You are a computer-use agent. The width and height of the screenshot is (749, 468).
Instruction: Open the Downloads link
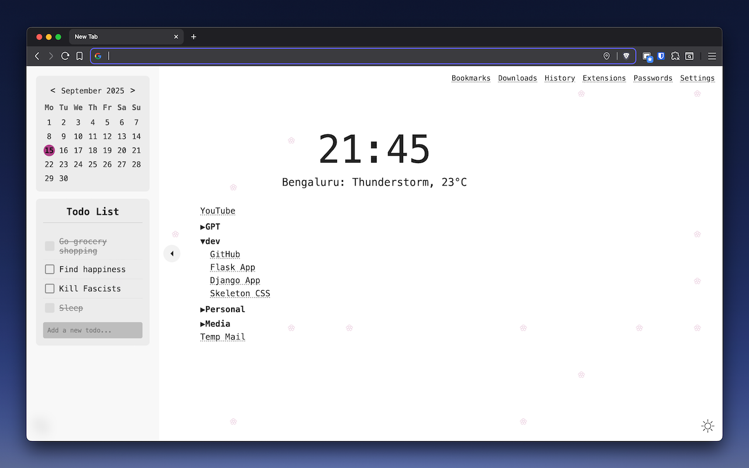(x=517, y=78)
